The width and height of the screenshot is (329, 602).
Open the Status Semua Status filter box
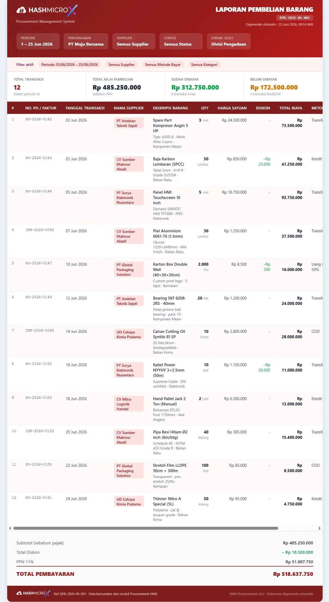pos(181,41)
